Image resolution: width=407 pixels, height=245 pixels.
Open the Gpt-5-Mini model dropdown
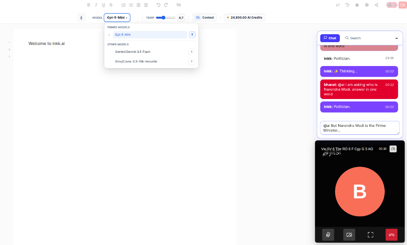[x=117, y=17]
